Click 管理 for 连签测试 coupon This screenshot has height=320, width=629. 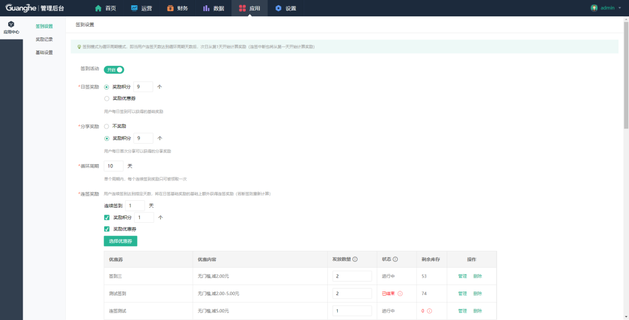462,311
